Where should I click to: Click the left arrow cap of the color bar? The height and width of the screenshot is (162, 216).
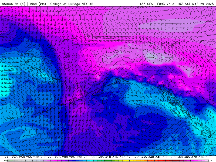tap(5, 161)
